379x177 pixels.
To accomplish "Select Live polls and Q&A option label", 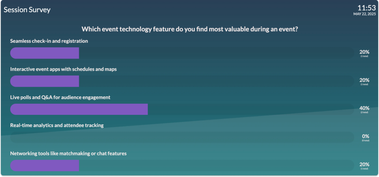I will [60, 97].
